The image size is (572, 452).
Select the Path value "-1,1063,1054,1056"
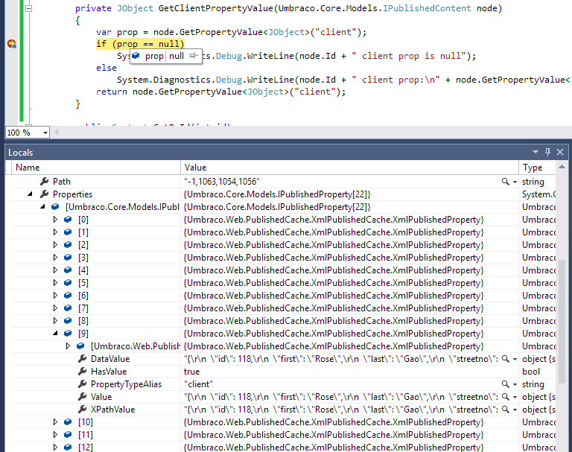(x=222, y=182)
